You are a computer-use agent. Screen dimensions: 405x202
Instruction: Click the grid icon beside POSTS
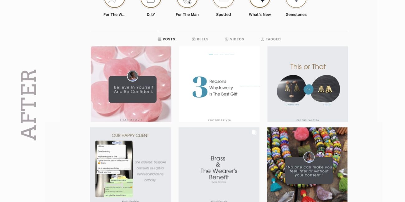pos(160,39)
